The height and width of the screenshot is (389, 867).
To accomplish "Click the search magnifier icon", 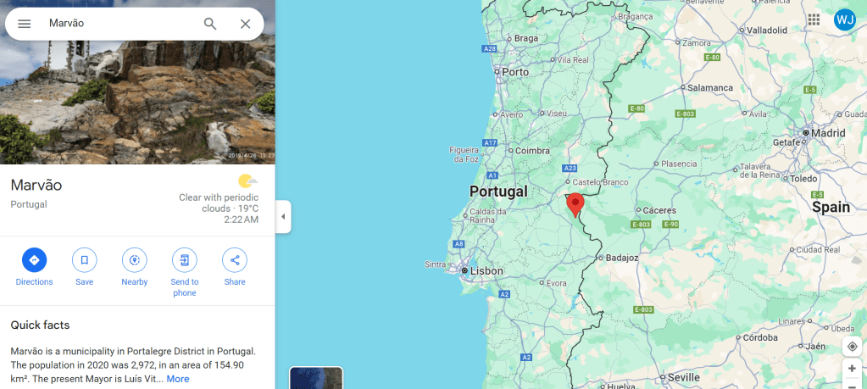I will [210, 24].
